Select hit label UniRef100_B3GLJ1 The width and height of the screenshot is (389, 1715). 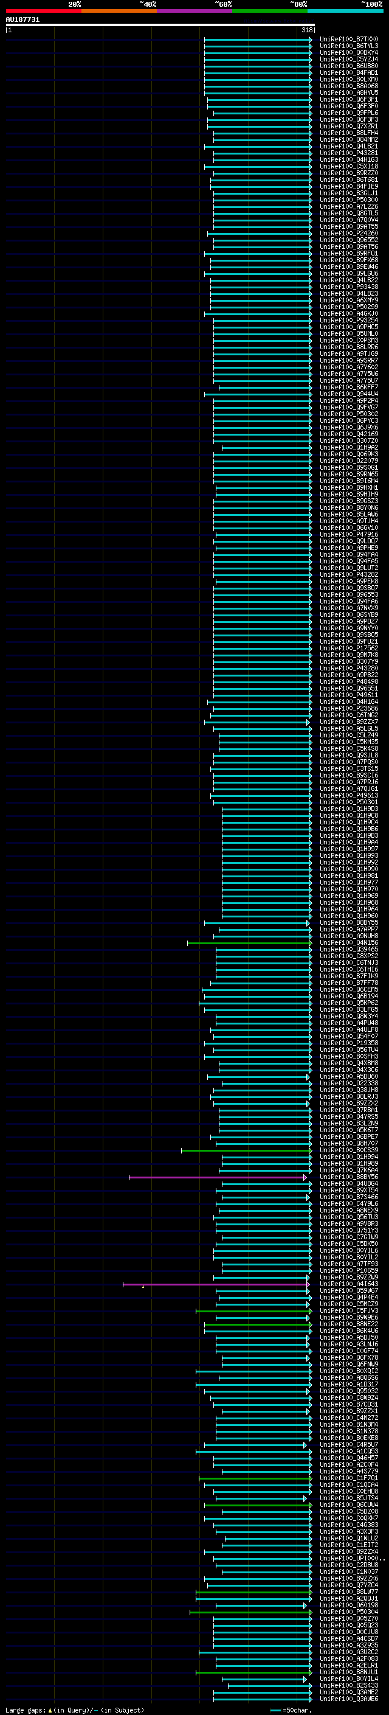click(x=348, y=193)
